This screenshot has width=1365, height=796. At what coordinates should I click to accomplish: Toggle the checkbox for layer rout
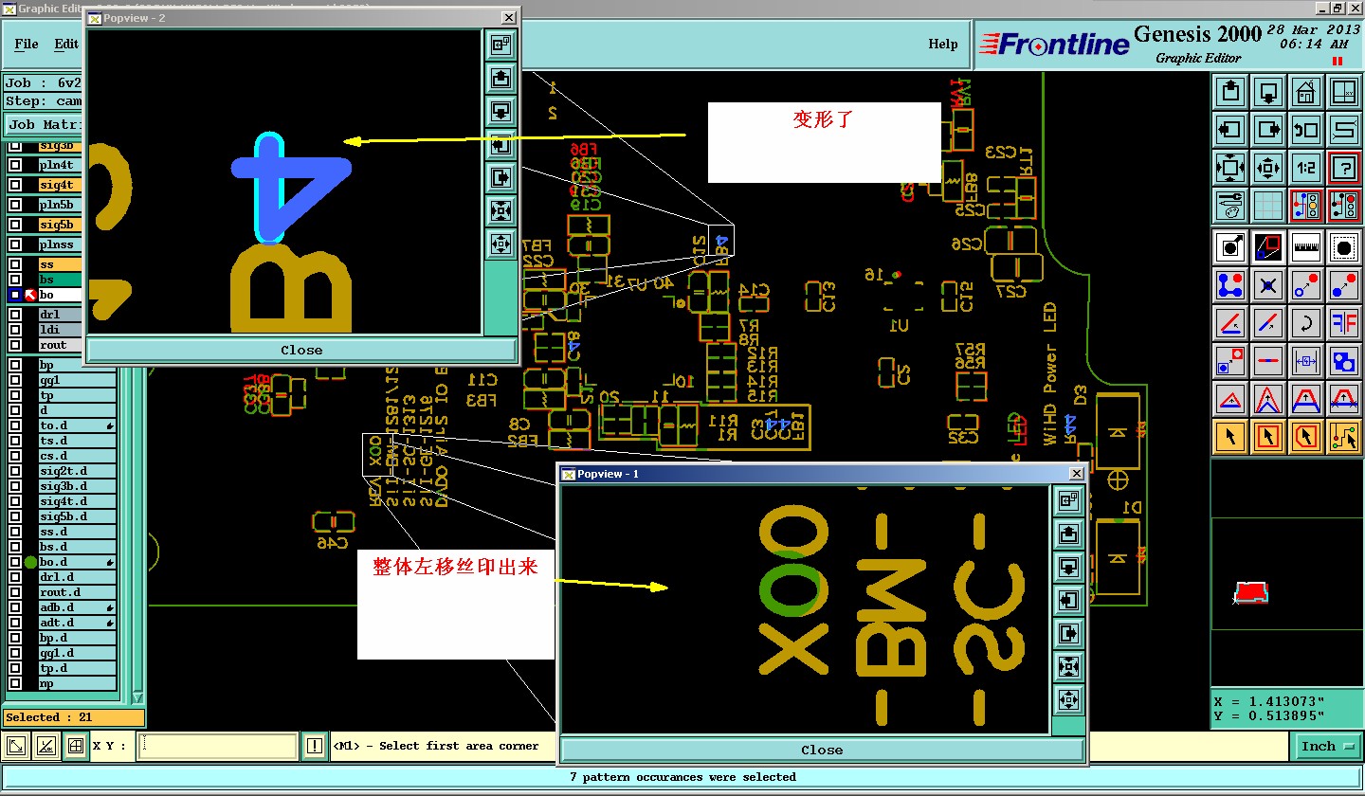15,345
